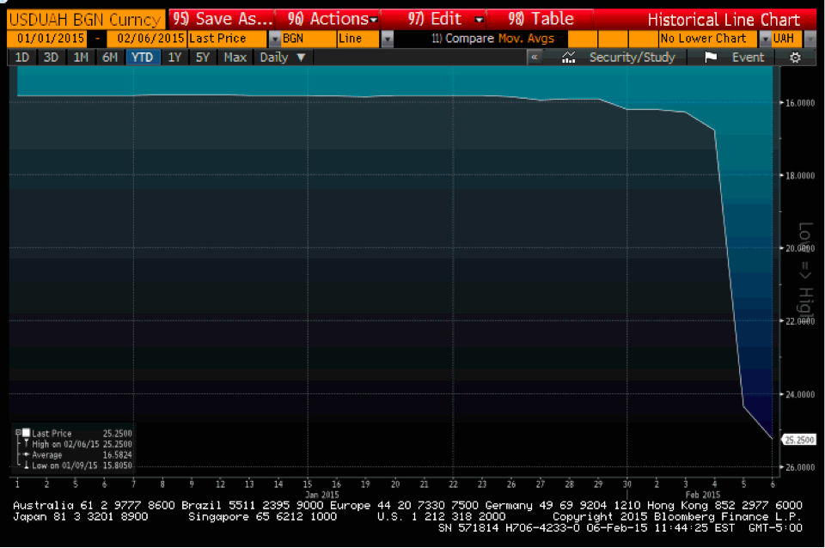The image size is (825, 548).
Task: Click the No Lower Chart field
Action: [708, 39]
